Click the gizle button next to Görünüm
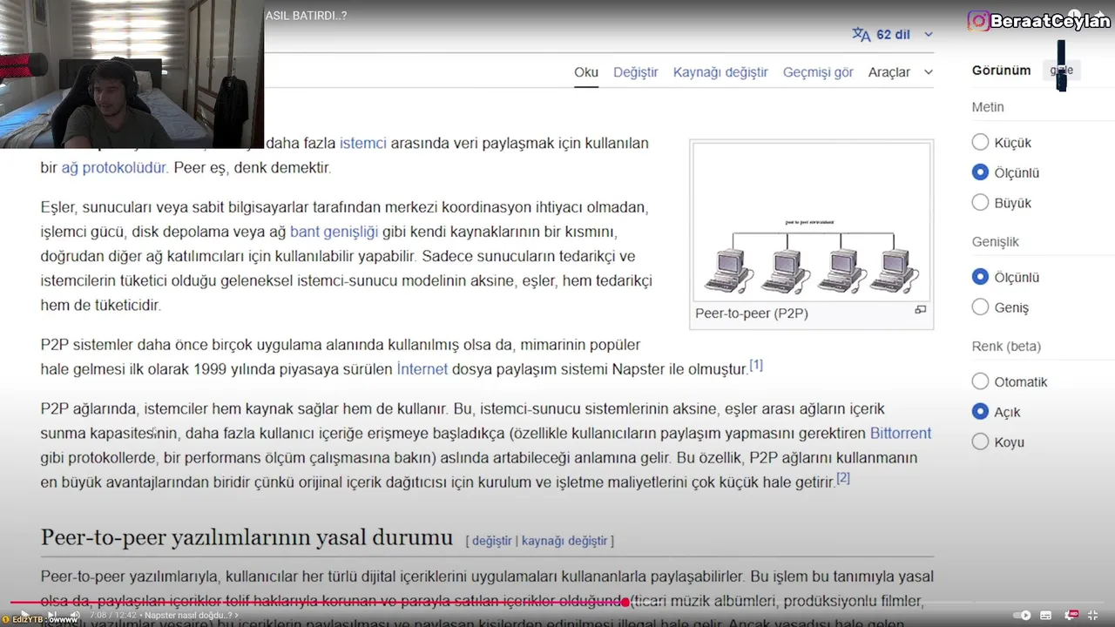Screen dimensions: 1115x627 (x=1062, y=71)
